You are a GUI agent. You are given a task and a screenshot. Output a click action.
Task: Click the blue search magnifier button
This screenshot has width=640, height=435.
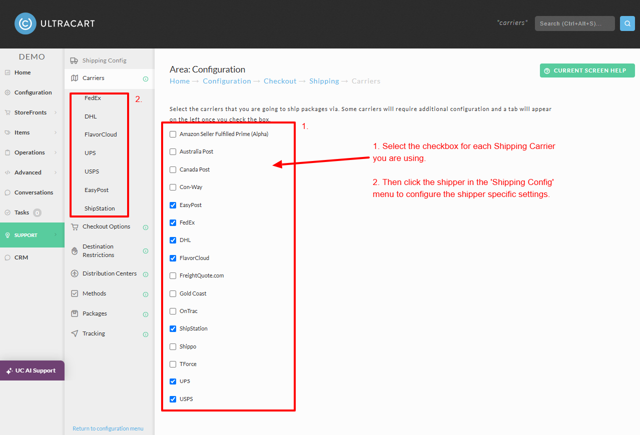click(x=627, y=23)
